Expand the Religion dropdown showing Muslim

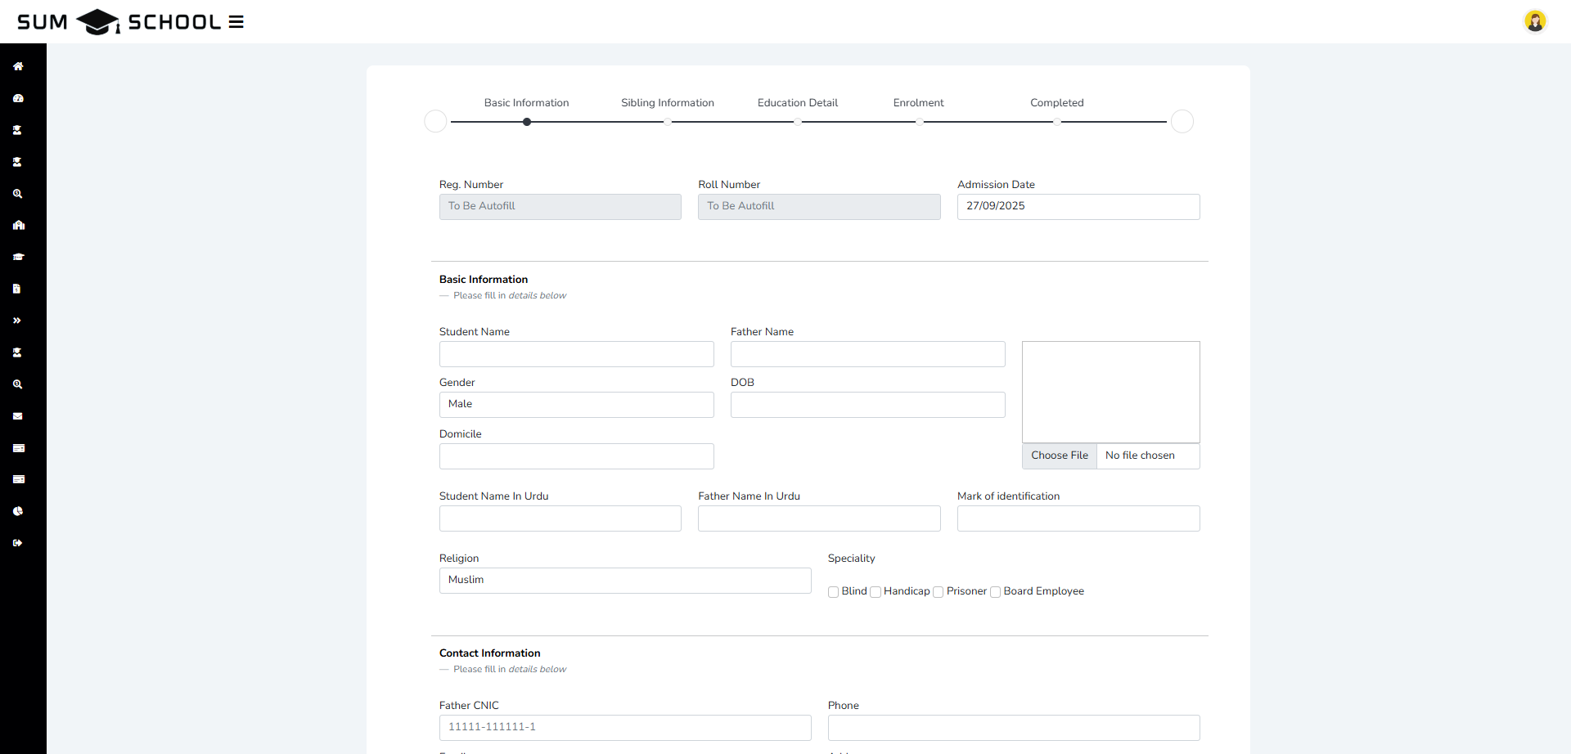(624, 581)
